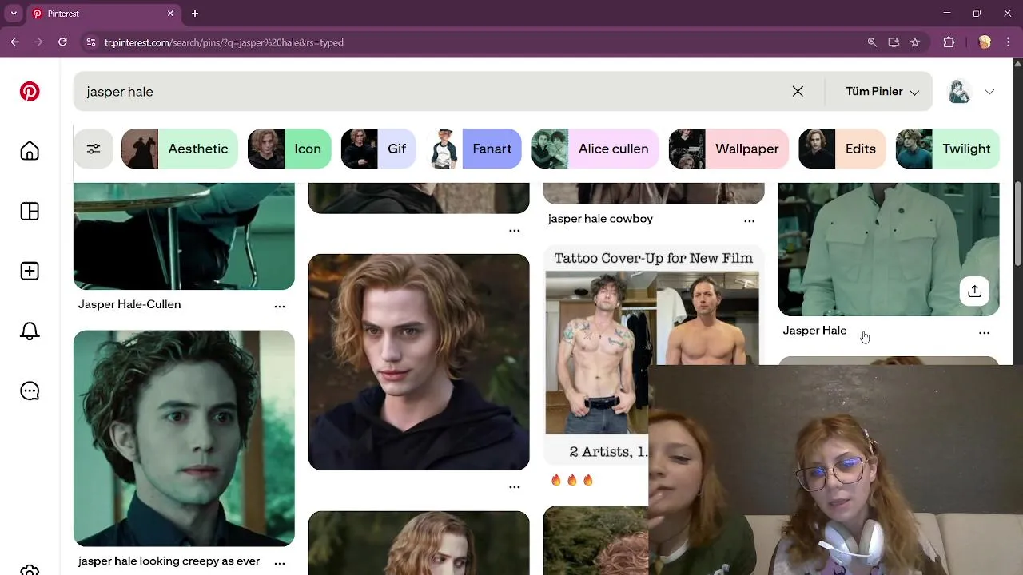The image size is (1023, 575).
Task: Open the Jasper Hale pin caption
Action: tap(814, 331)
